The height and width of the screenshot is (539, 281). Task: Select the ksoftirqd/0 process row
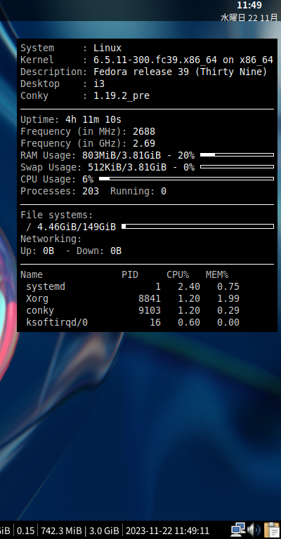tap(133, 322)
